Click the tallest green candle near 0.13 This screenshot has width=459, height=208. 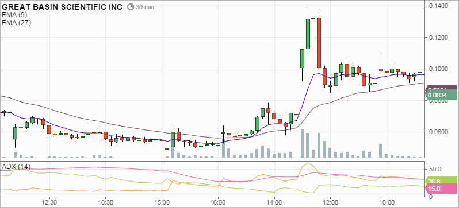(308, 34)
